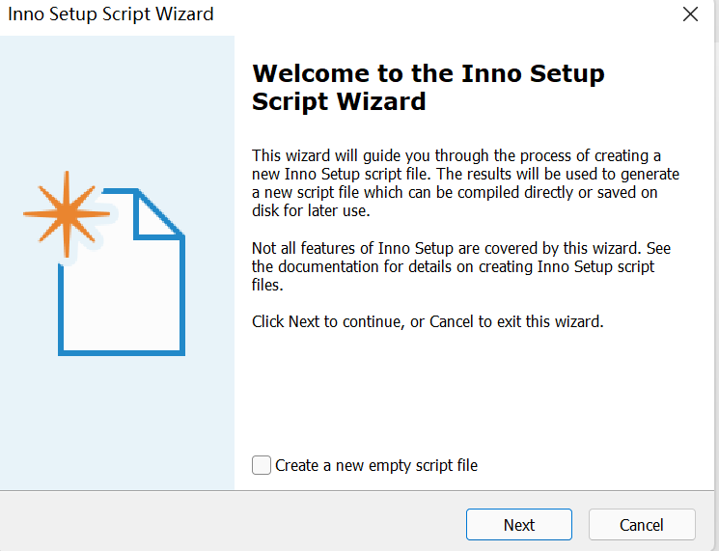The image size is (719, 551).
Task: Click the new script document icon
Action: pyautogui.click(x=104, y=263)
